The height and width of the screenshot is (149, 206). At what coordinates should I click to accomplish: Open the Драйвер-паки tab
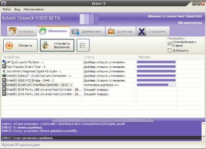pos(87,31)
